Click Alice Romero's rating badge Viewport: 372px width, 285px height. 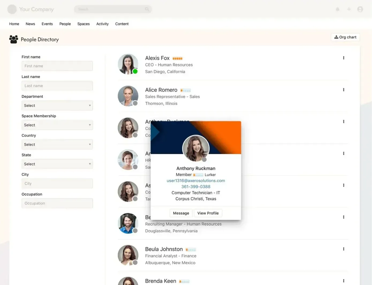pos(185,90)
